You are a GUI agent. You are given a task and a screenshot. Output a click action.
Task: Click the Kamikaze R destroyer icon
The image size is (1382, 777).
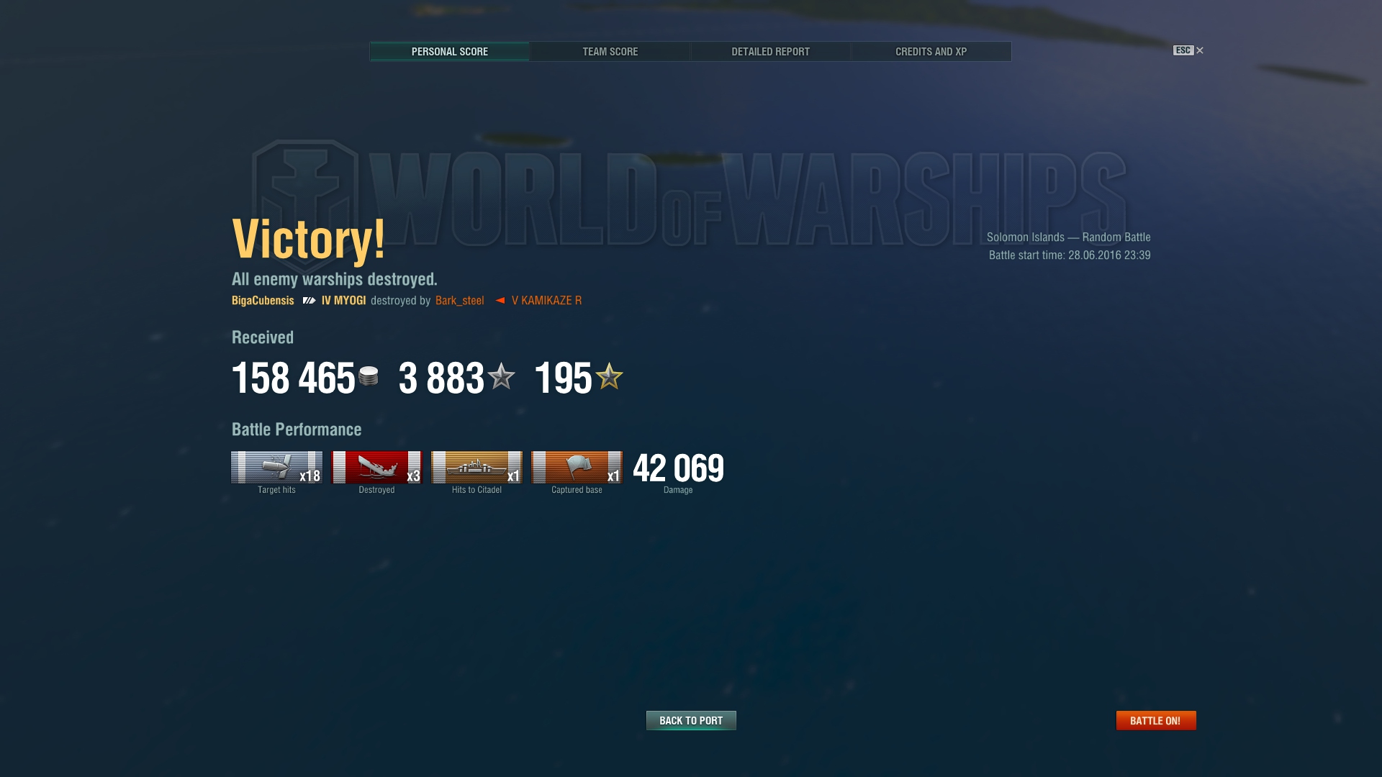pos(500,301)
